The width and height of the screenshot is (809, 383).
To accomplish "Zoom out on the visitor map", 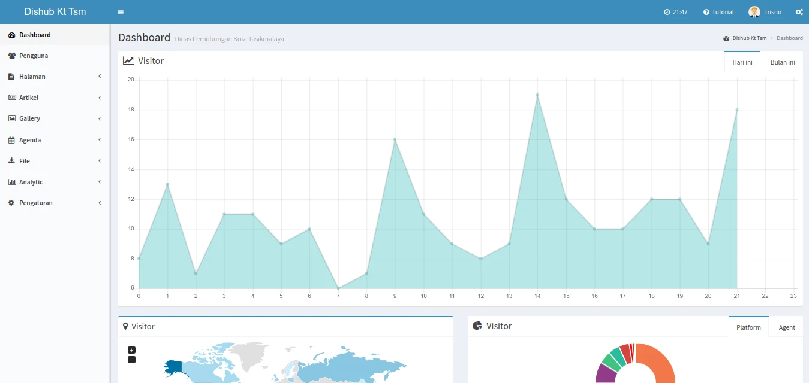I will [x=132, y=360].
